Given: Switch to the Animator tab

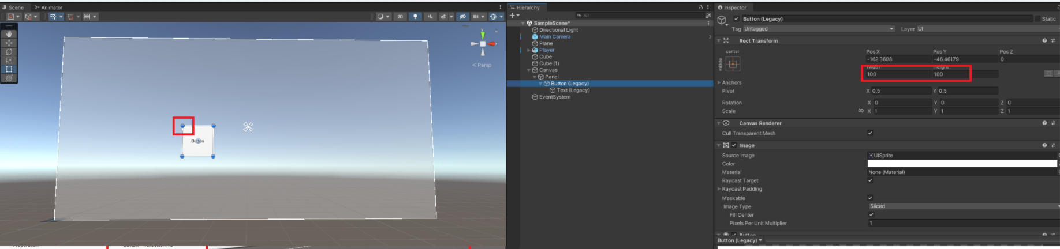Looking at the screenshot, I should (x=48, y=7).
